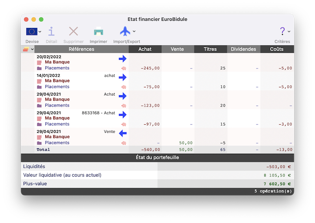Click the Placements folder icon for 14/01/2022
This screenshot has height=223, width=315.
pos(39,87)
